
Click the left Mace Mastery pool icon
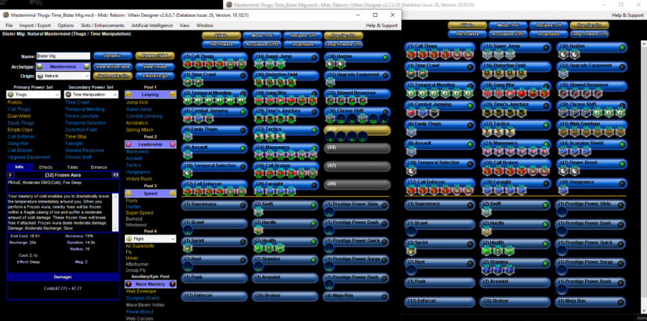pyautogui.click(x=128, y=284)
